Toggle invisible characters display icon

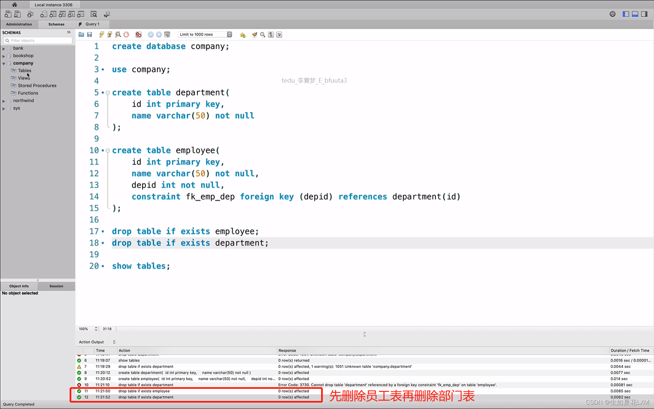(x=271, y=35)
